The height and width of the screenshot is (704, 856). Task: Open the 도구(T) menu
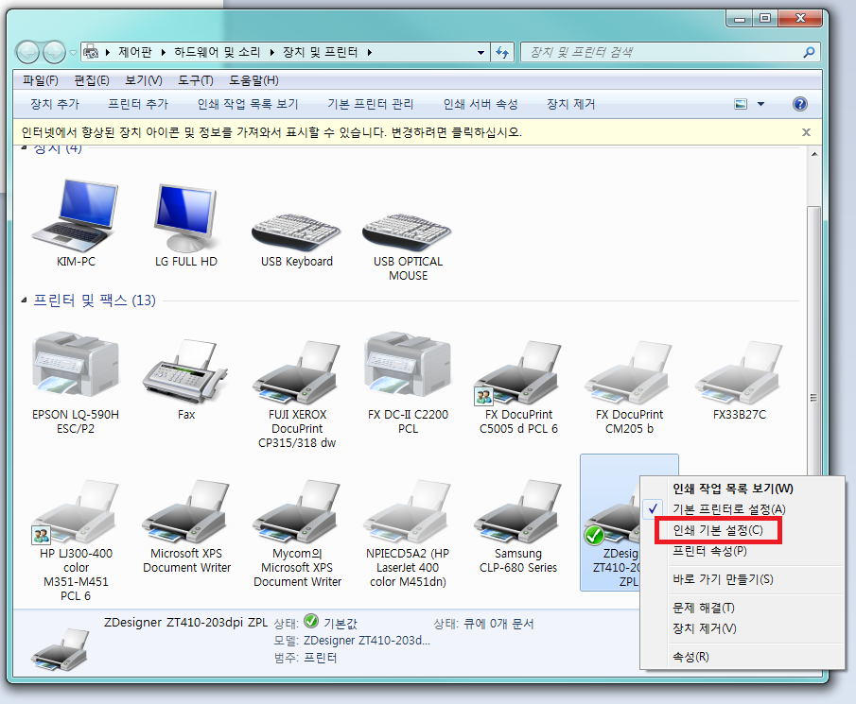(x=196, y=80)
